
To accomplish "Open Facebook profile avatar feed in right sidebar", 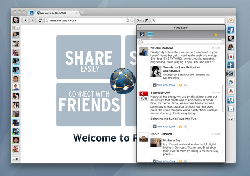I will tap(231, 39).
